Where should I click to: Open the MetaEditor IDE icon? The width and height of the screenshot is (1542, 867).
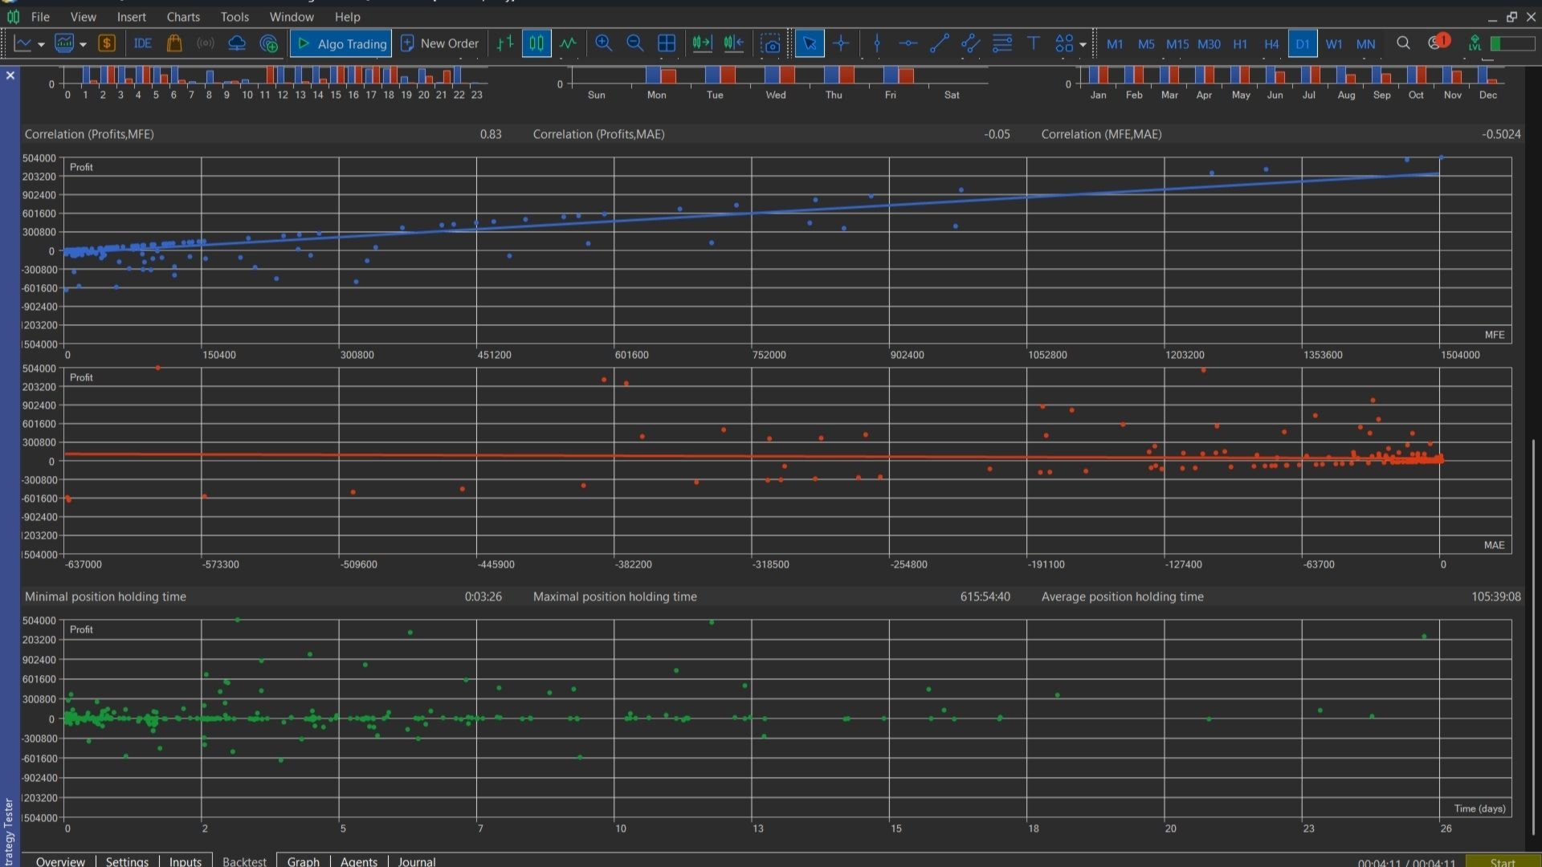click(142, 43)
